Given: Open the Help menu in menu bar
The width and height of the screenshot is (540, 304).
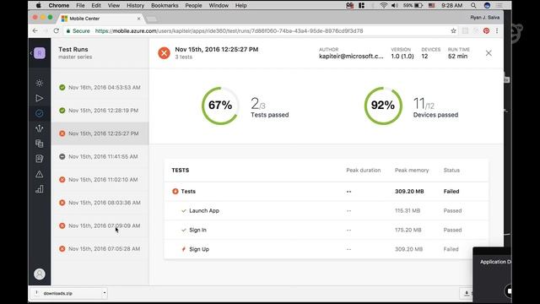Looking at the screenshot, I should pyautogui.click(x=240, y=6).
